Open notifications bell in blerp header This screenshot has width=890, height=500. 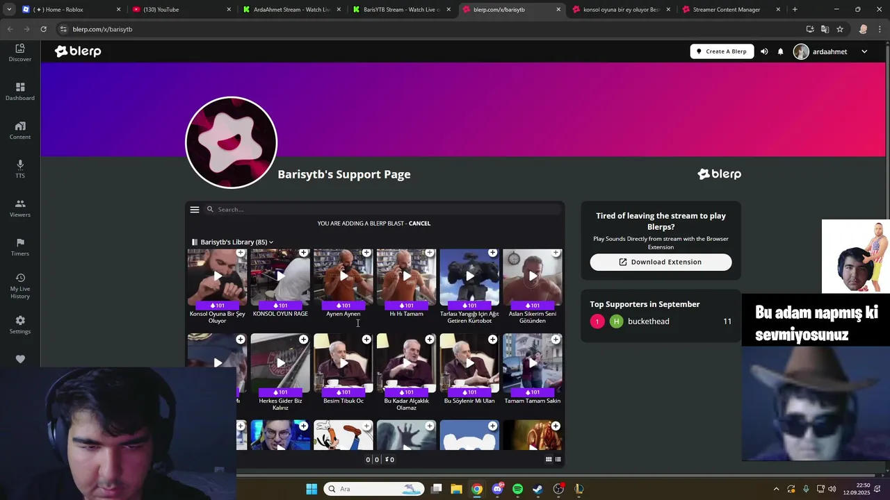[780, 51]
